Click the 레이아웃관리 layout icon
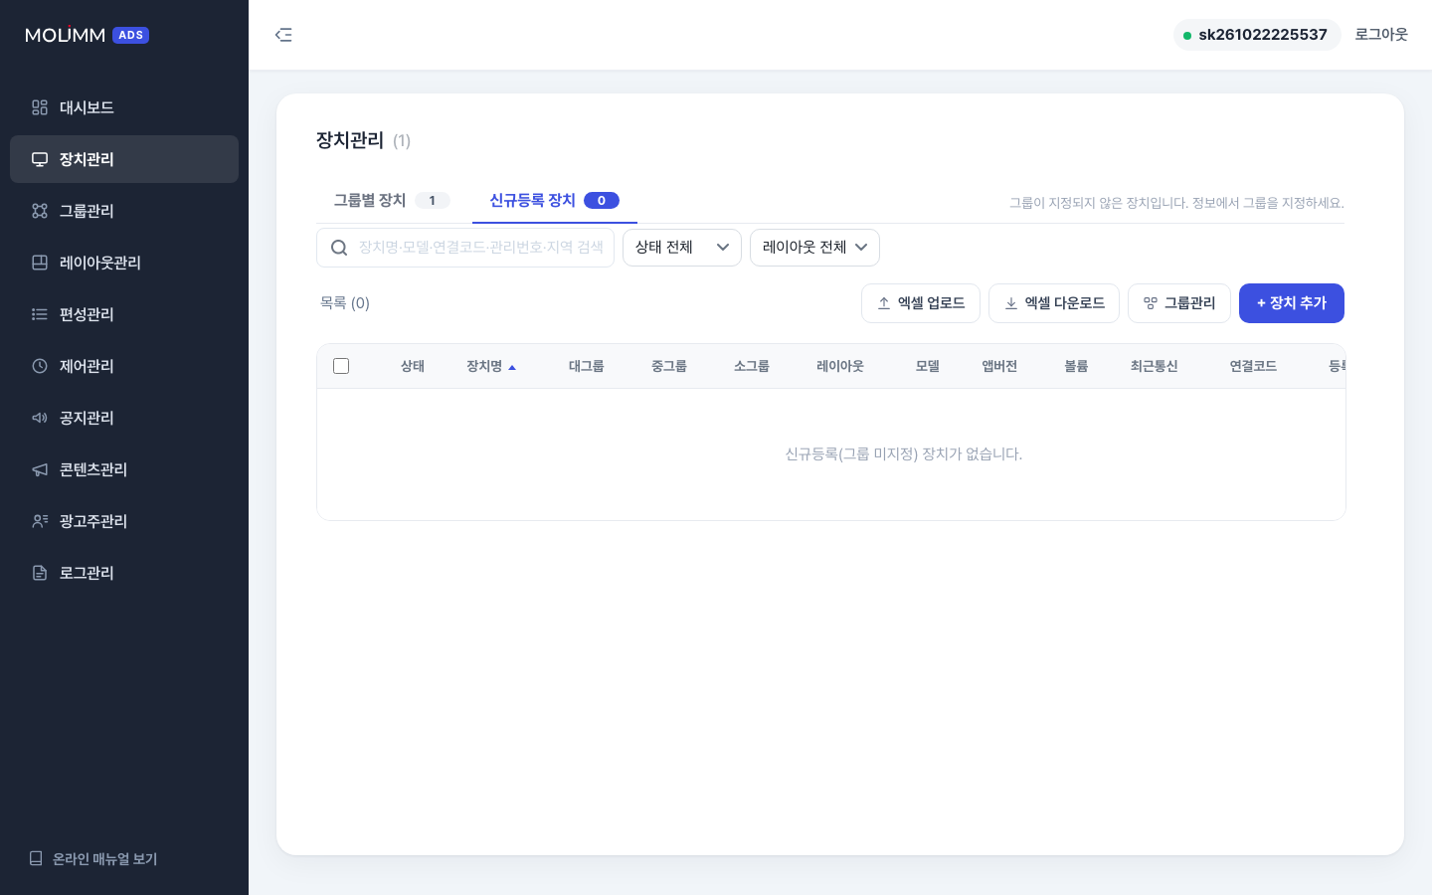Image resolution: width=1432 pixels, height=895 pixels. pos(40,263)
